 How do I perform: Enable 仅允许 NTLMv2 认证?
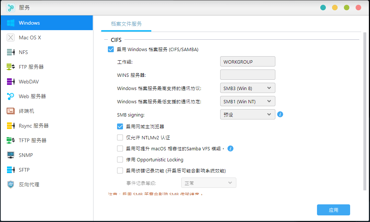[120, 137]
